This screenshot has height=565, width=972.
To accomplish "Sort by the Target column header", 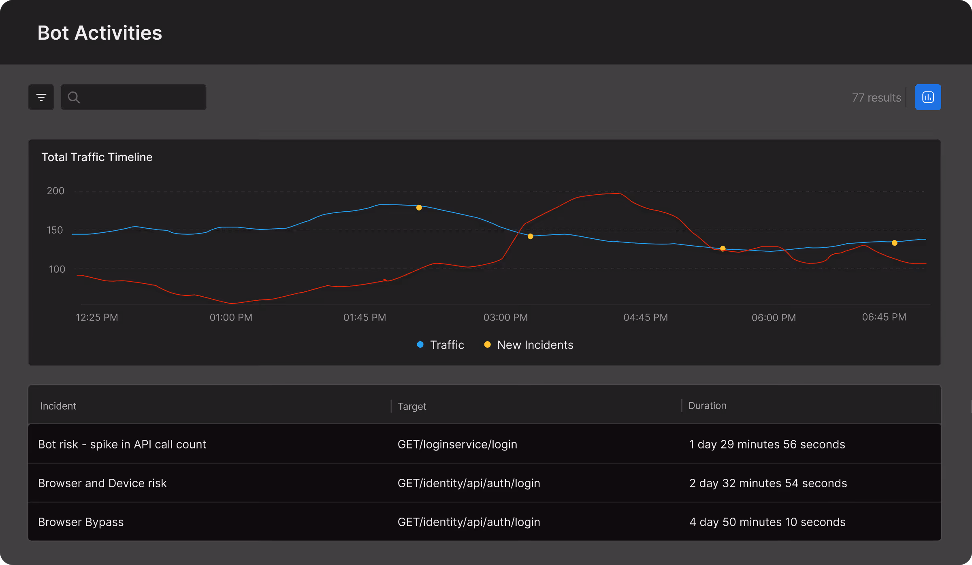I will click(411, 406).
